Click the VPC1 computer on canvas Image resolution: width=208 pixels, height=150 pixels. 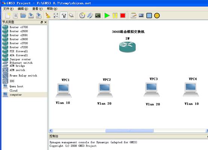tap(64, 90)
